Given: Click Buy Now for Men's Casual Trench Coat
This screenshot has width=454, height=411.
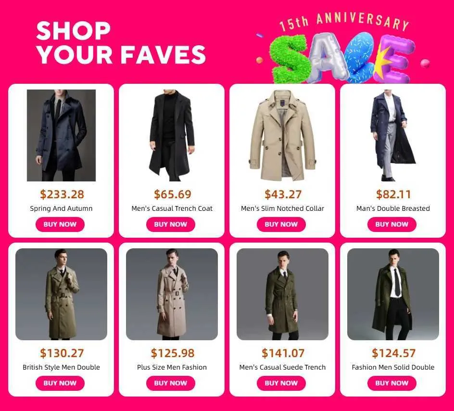Looking at the screenshot, I should [x=171, y=224].
